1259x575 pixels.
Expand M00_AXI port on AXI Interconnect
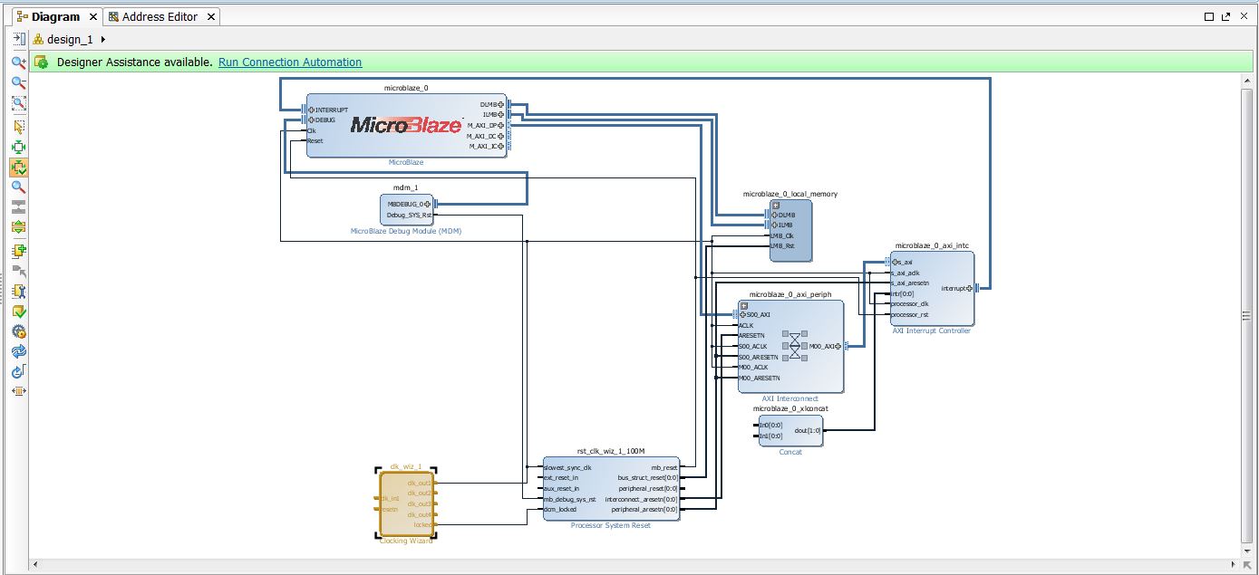pyautogui.click(x=838, y=346)
